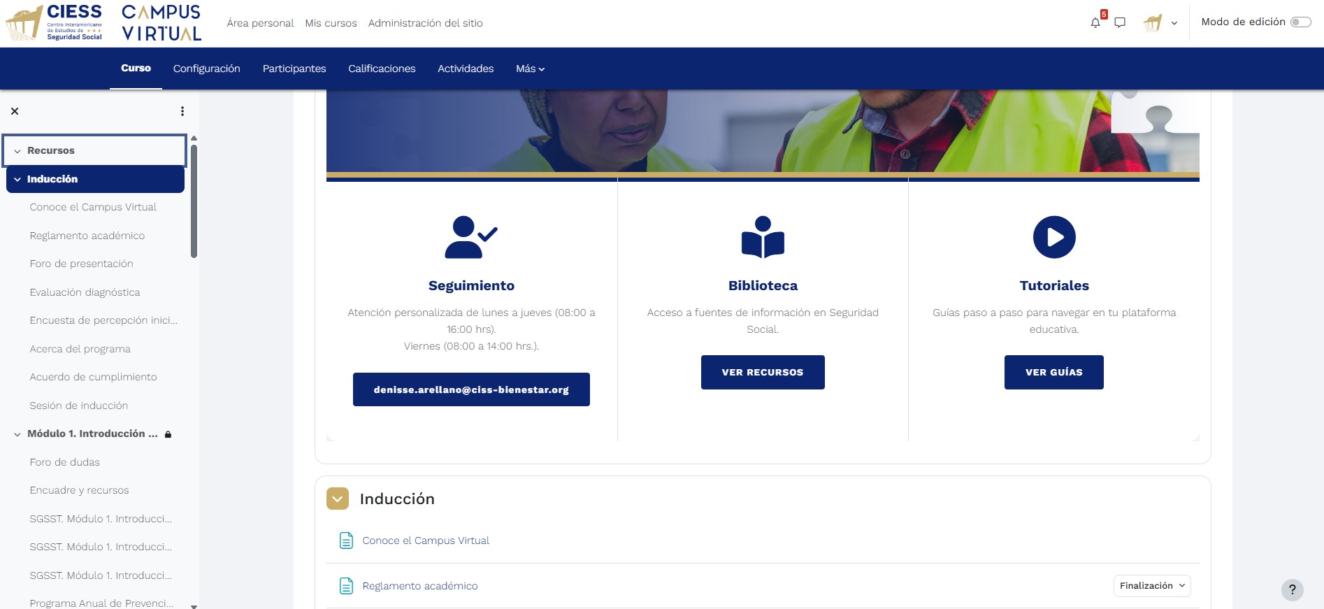Click the course index scrollbar thumb

194,201
